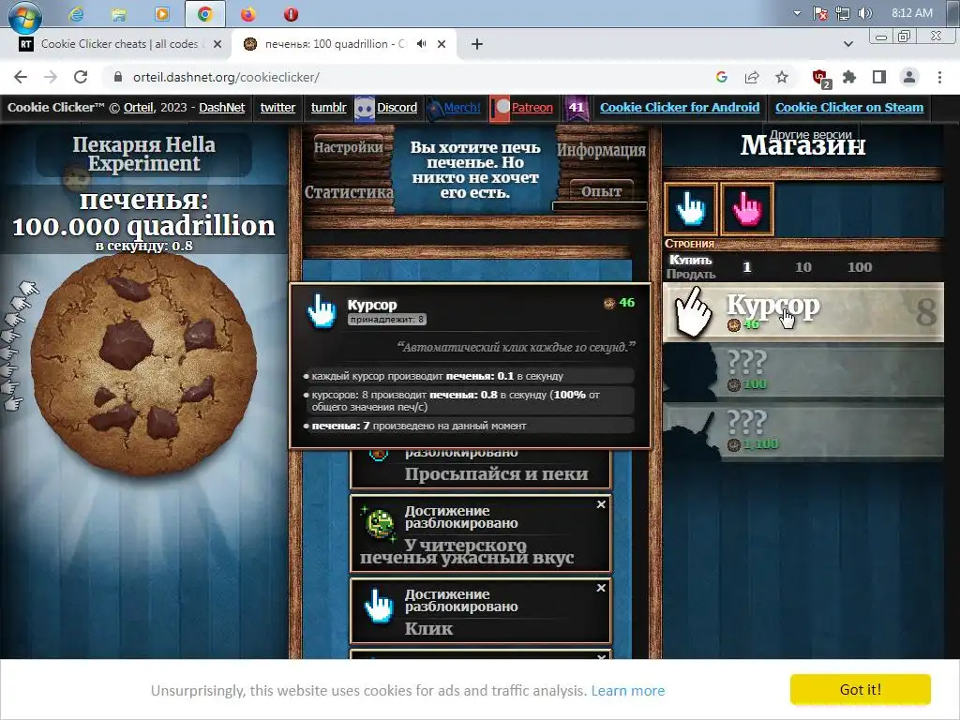Open Firefox from taskbar
Screen dimensions: 960x720
(247, 13)
